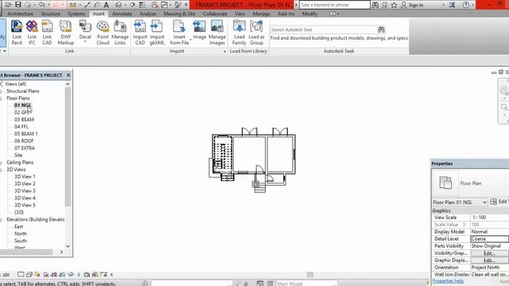Click Visibility/Graphics Edit button
This screenshot has height=286, width=509.
[490, 253]
